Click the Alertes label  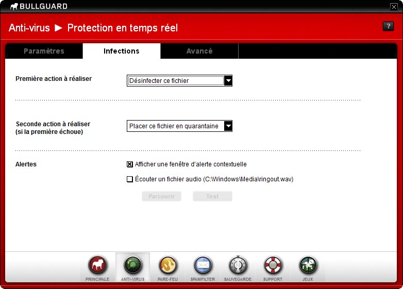(26, 164)
